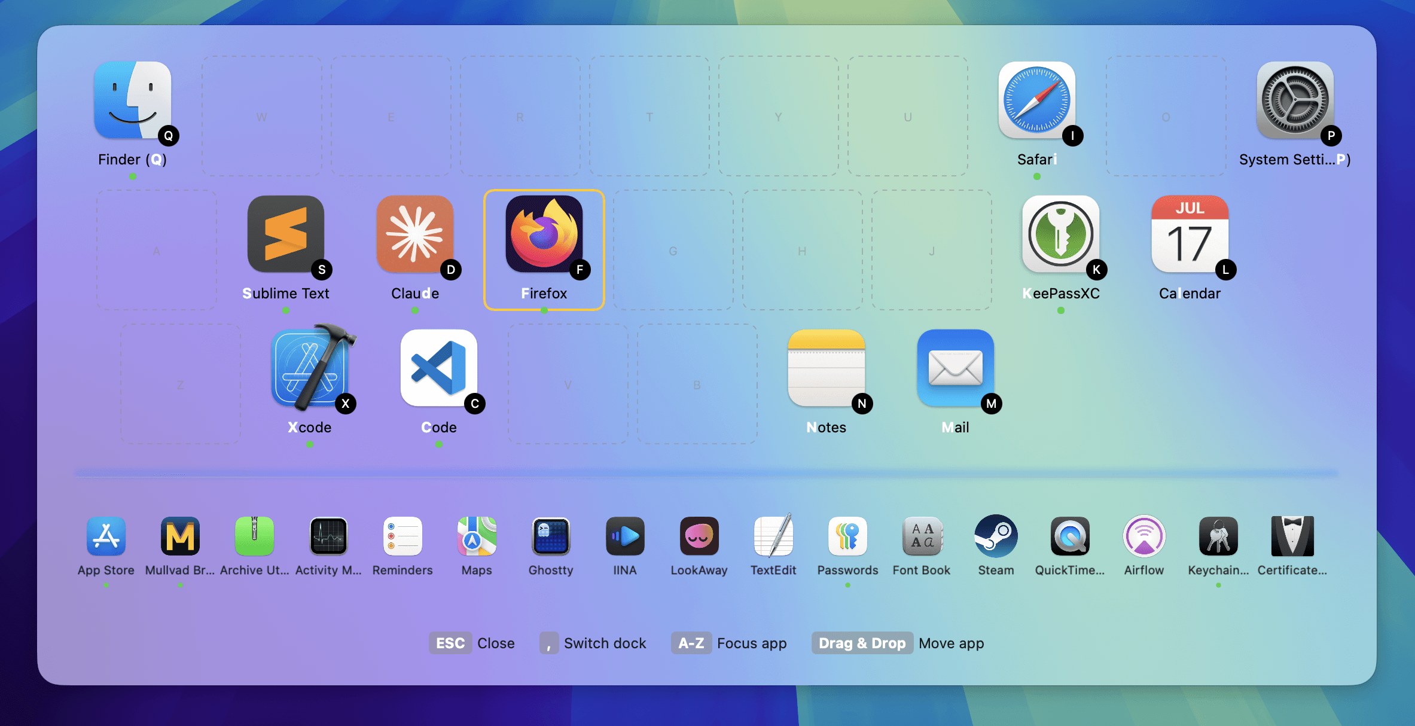The image size is (1415, 726).
Task: Open Sublime Text icon
Action: click(x=286, y=234)
